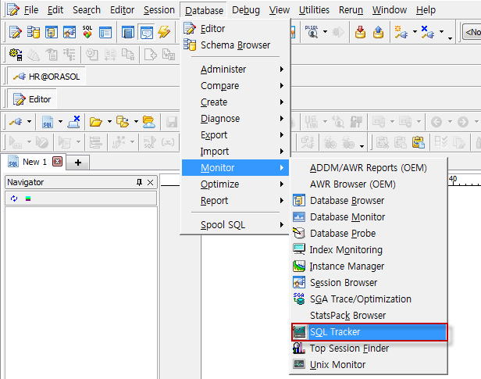Expand the Optimize submenu
481x379 pixels.
point(219,184)
